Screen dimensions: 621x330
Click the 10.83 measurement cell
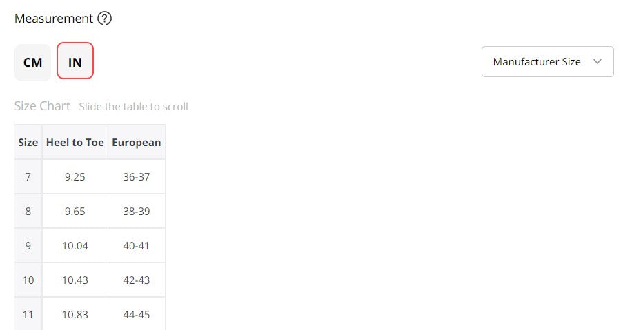click(75, 315)
